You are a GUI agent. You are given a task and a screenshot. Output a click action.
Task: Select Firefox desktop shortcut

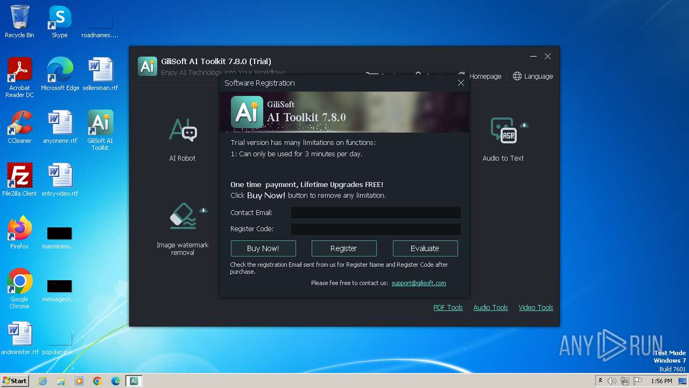19,232
